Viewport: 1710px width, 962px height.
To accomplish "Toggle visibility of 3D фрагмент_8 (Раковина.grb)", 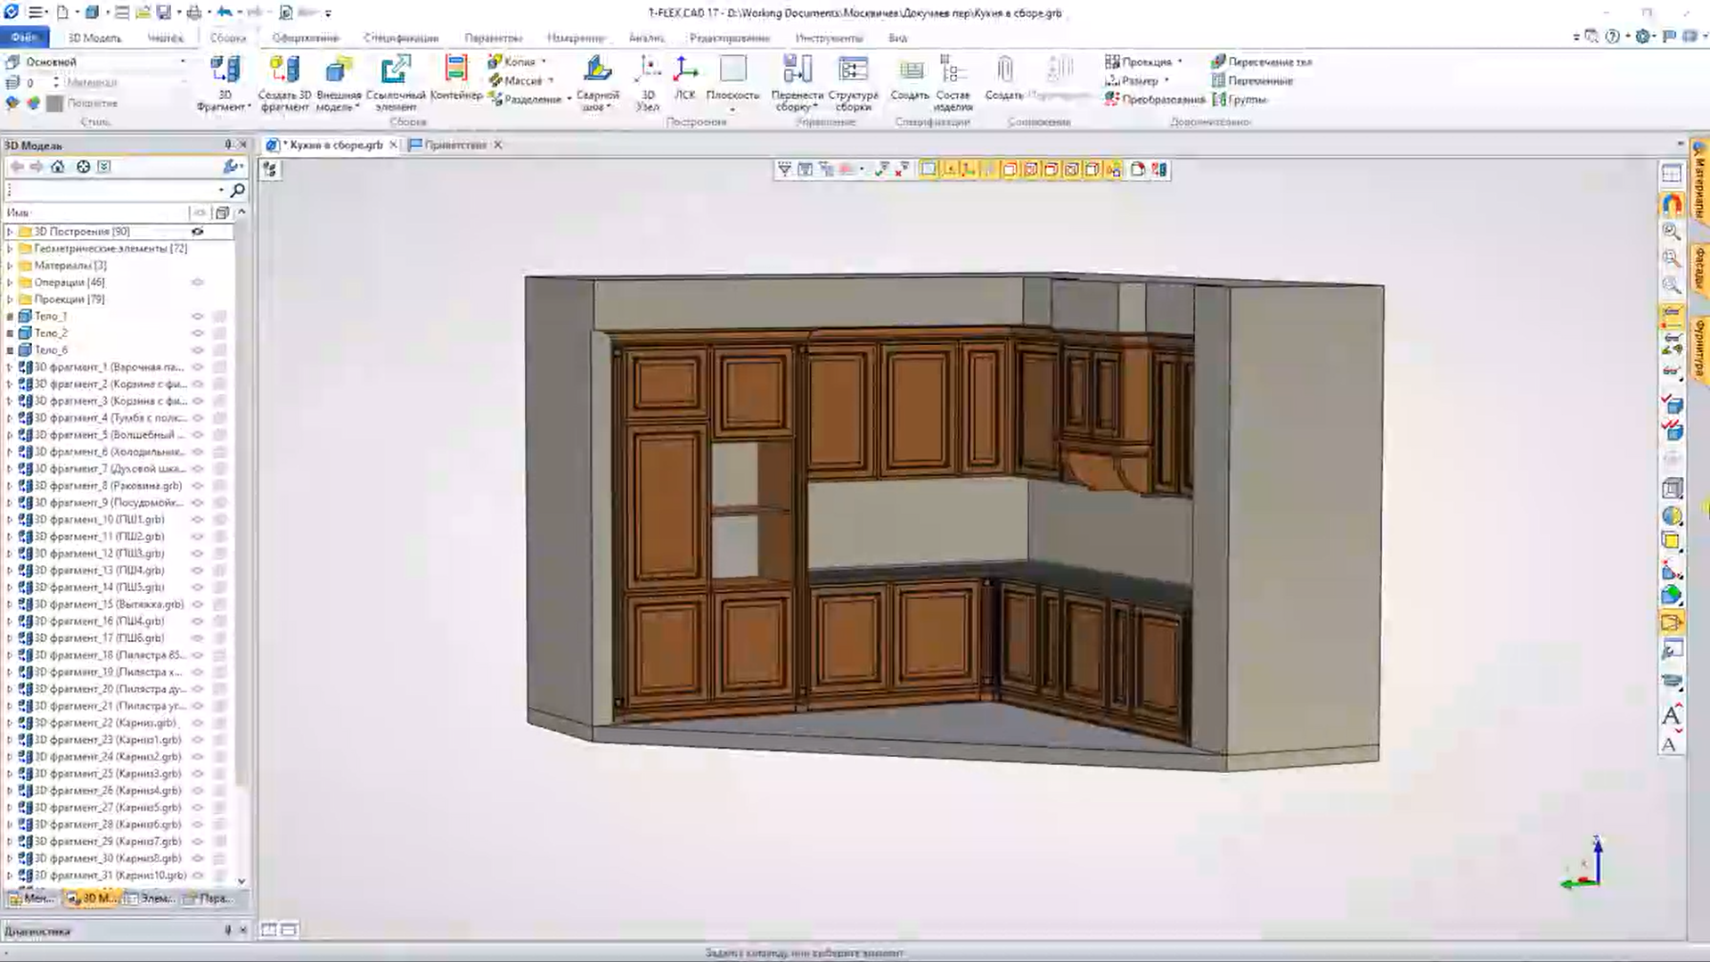I will [198, 486].
